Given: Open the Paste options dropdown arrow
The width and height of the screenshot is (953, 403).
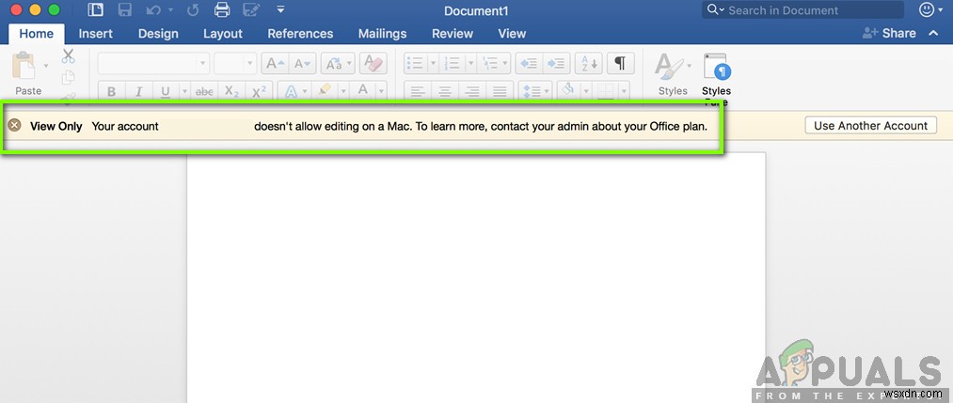Looking at the screenshot, I should (45, 65).
